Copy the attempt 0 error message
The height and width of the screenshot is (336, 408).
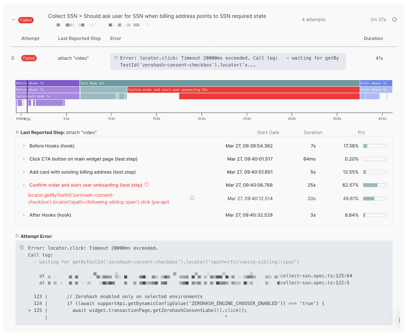pos(116,58)
